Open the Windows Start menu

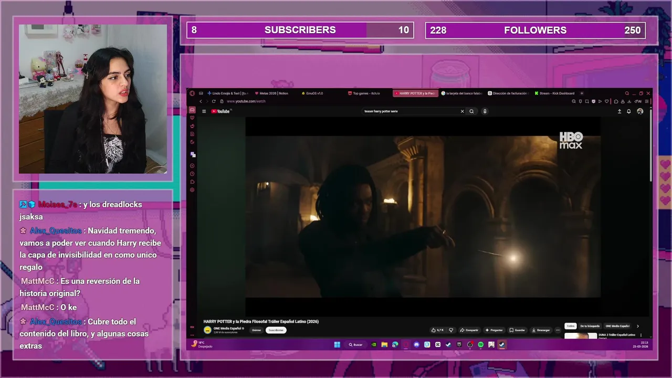tap(337, 345)
